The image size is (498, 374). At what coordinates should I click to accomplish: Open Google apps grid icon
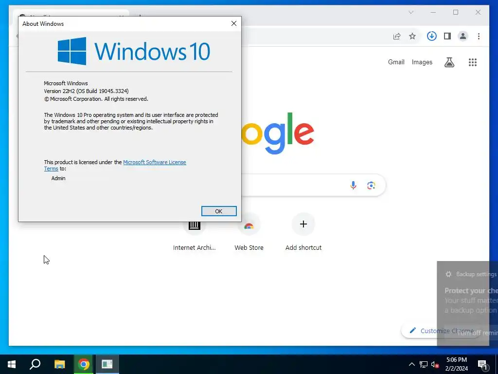pos(473,62)
